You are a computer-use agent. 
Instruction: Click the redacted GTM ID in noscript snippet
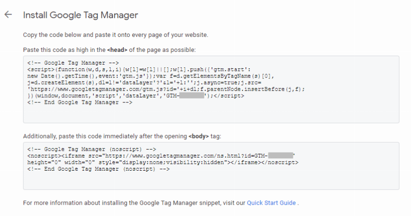[280, 156]
